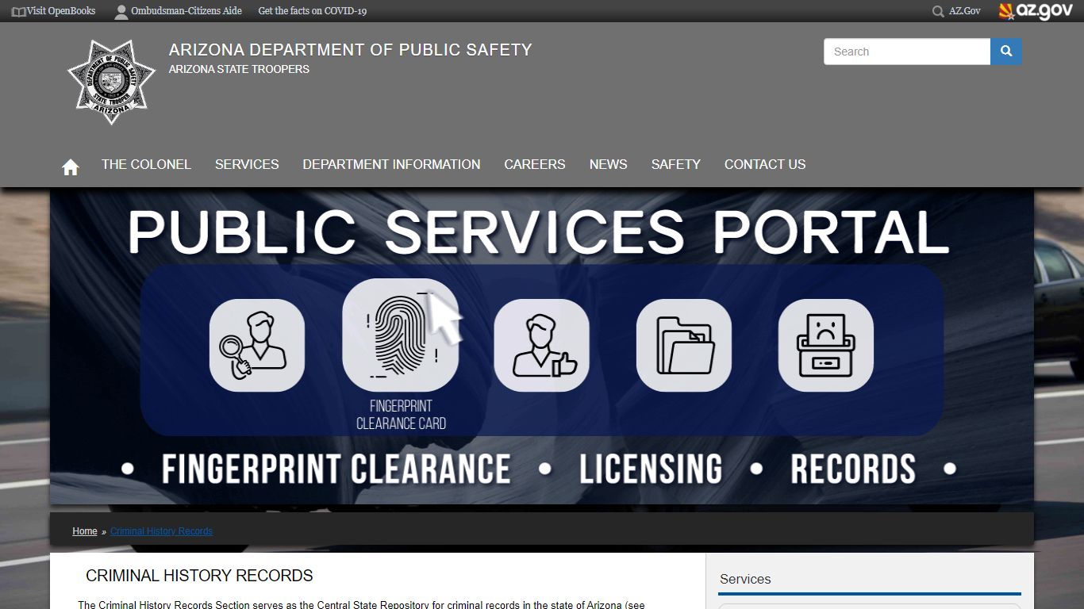
Task: Open the Services menu
Action: click(x=247, y=164)
